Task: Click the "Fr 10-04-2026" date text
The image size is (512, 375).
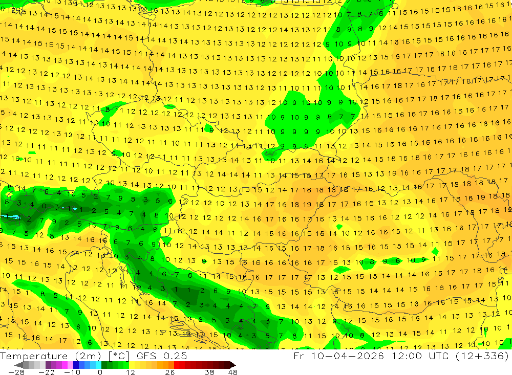Action: point(338,356)
